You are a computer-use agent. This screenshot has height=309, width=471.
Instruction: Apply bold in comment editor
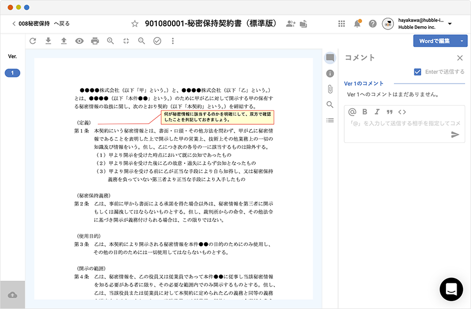[x=364, y=112]
